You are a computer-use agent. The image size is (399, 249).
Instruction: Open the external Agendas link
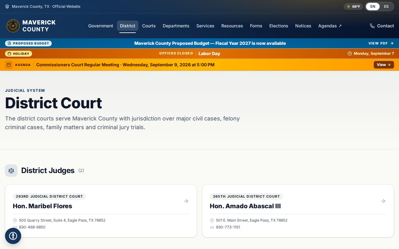330,26
